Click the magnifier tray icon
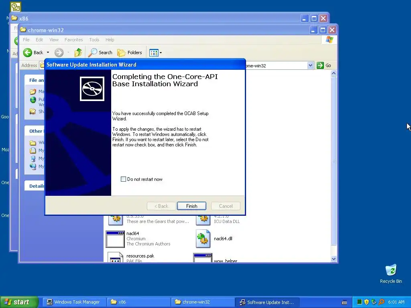Screen dimensions: 411x308 click(x=381, y=302)
